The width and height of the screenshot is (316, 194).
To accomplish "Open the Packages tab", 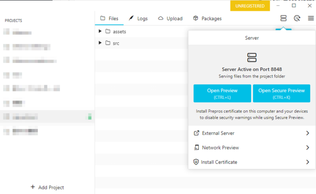I will (x=207, y=19).
